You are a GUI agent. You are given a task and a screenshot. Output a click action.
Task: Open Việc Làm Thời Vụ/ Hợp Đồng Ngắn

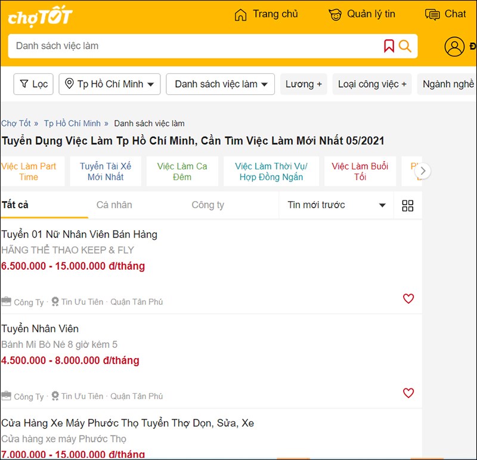click(271, 171)
